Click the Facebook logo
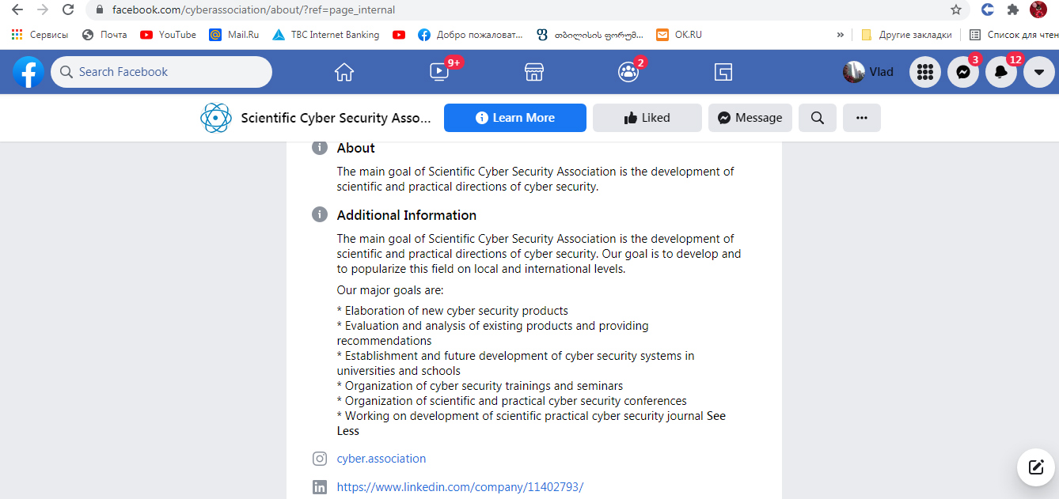 tap(28, 72)
